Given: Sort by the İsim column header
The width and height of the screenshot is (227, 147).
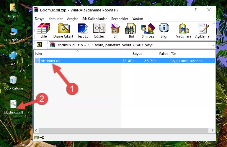Looking at the screenshot, I should point(77,54).
